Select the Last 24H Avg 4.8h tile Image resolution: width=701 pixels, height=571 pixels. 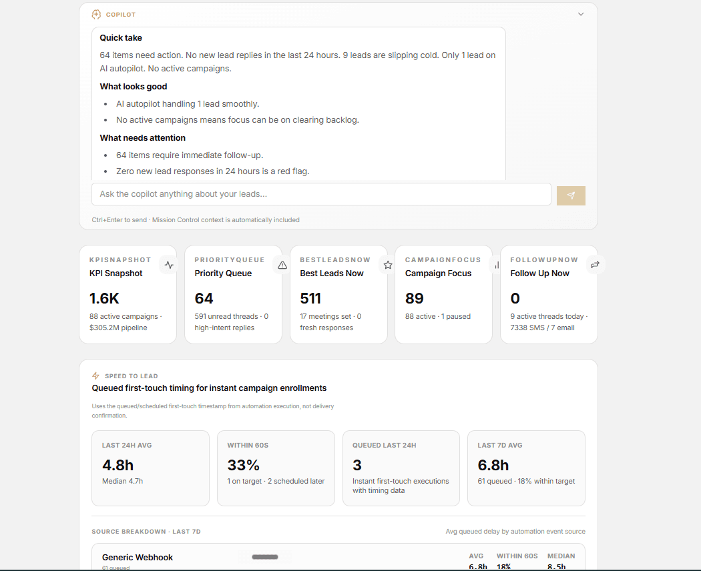tap(150, 468)
